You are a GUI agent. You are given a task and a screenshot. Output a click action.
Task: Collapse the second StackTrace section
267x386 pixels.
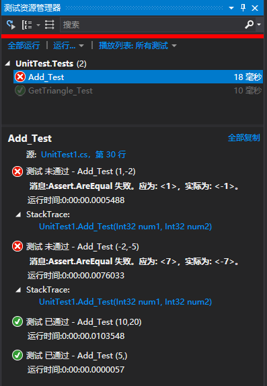click(18, 291)
